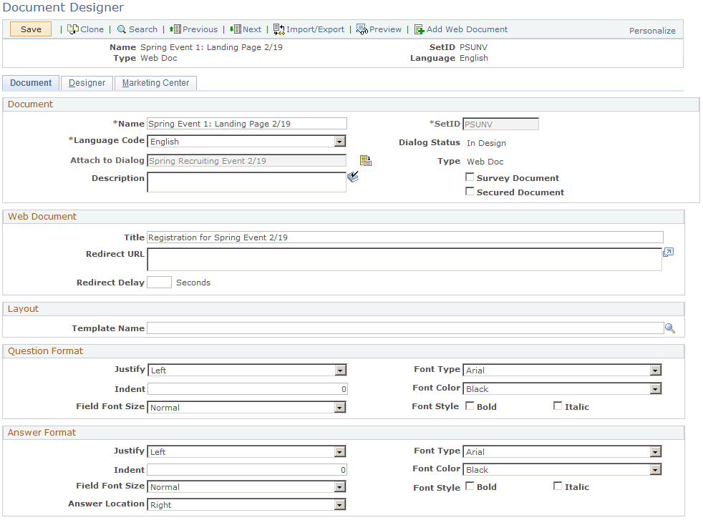The width and height of the screenshot is (703, 520).
Task: Click Answer Format Indent field
Action: click(x=247, y=469)
